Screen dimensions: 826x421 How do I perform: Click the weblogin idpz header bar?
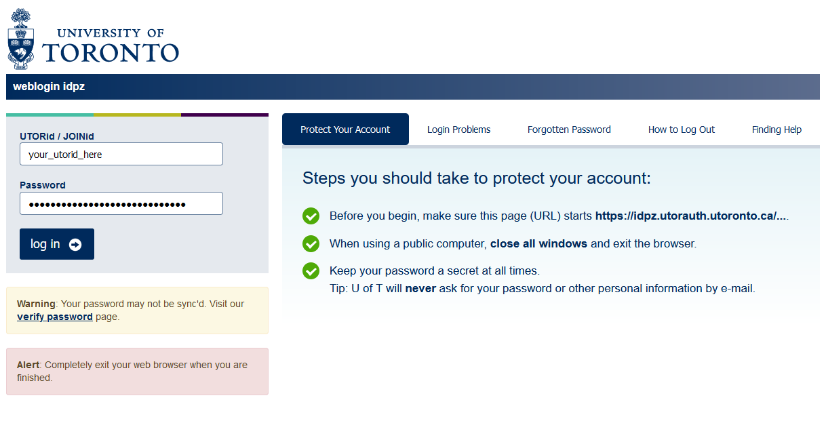click(412, 87)
